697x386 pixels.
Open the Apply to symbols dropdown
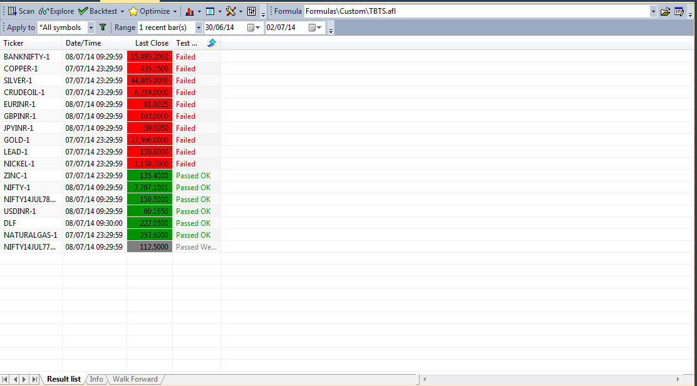pyautogui.click(x=91, y=28)
